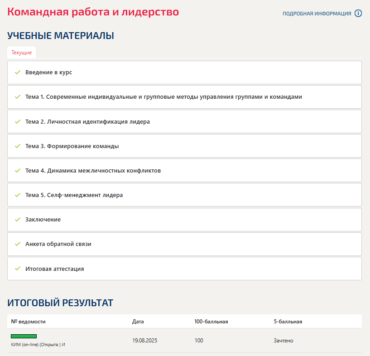Switch to the Текущие tab
The height and width of the screenshot is (356, 370).
[21, 53]
